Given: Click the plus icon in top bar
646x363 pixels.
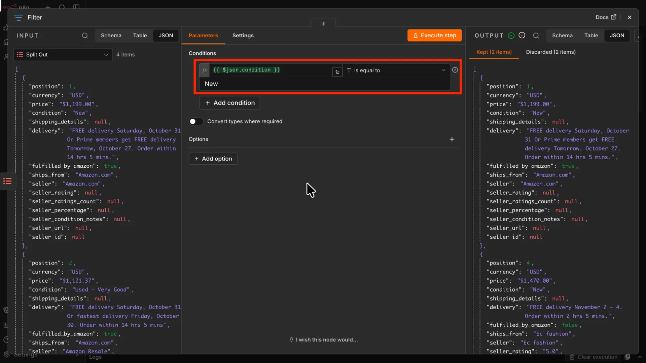Looking at the screenshot, I should 48,7.
